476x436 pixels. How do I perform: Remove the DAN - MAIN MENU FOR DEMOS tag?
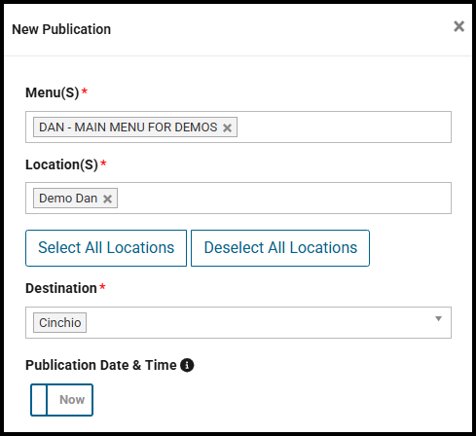[227, 127]
